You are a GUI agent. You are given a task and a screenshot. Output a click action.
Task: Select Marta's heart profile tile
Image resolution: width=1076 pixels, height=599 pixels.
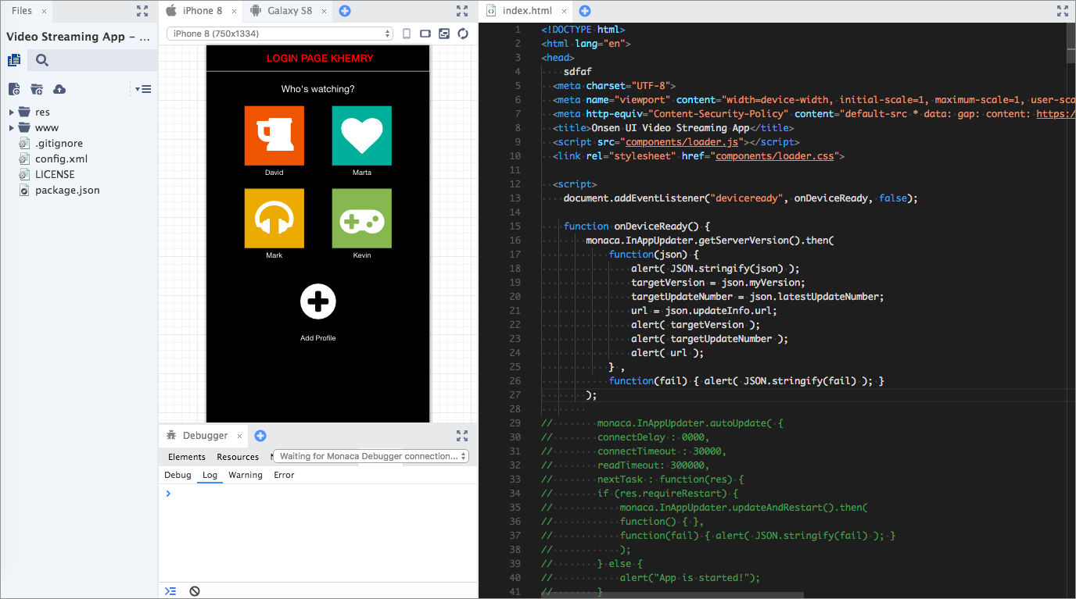(x=362, y=136)
